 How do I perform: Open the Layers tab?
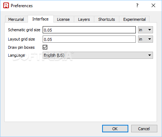tap(84, 19)
